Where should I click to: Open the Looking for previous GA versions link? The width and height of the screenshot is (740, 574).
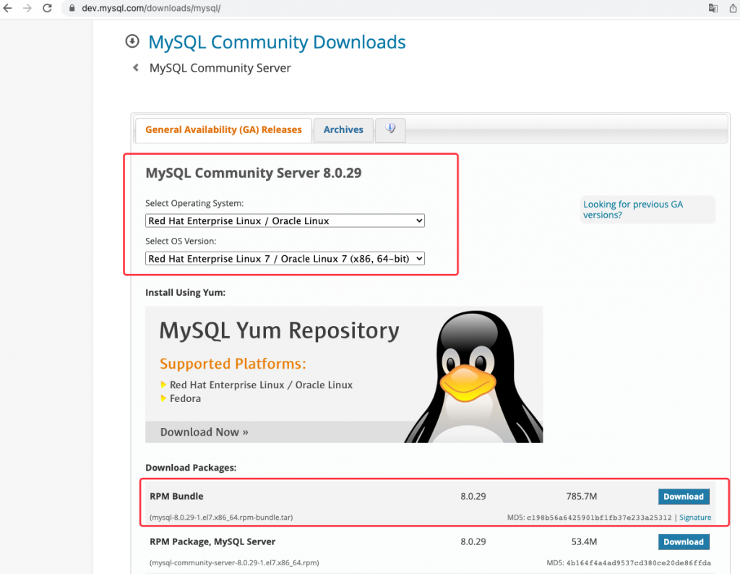[633, 210]
